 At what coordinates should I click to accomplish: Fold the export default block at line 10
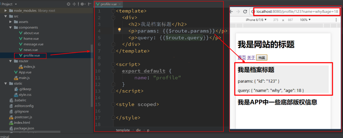pos(113,71)
